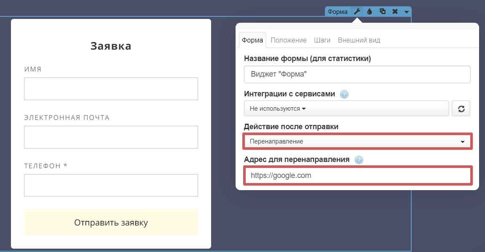The image size is (485, 252).
Task: Click the redirect address field with https://google.com
Action: (357, 175)
